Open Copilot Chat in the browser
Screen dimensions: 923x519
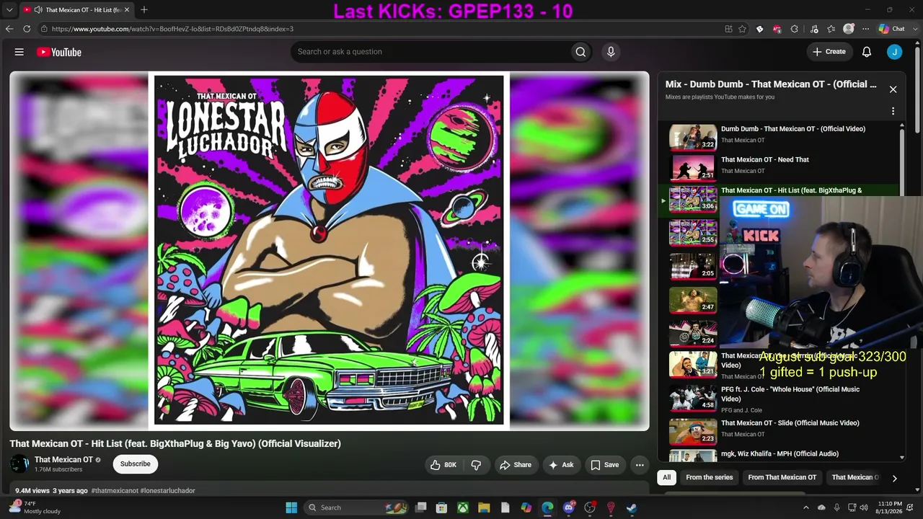coord(892,29)
